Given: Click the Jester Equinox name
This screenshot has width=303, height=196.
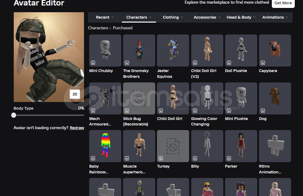Looking at the screenshot, I should [x=165, y=74].
